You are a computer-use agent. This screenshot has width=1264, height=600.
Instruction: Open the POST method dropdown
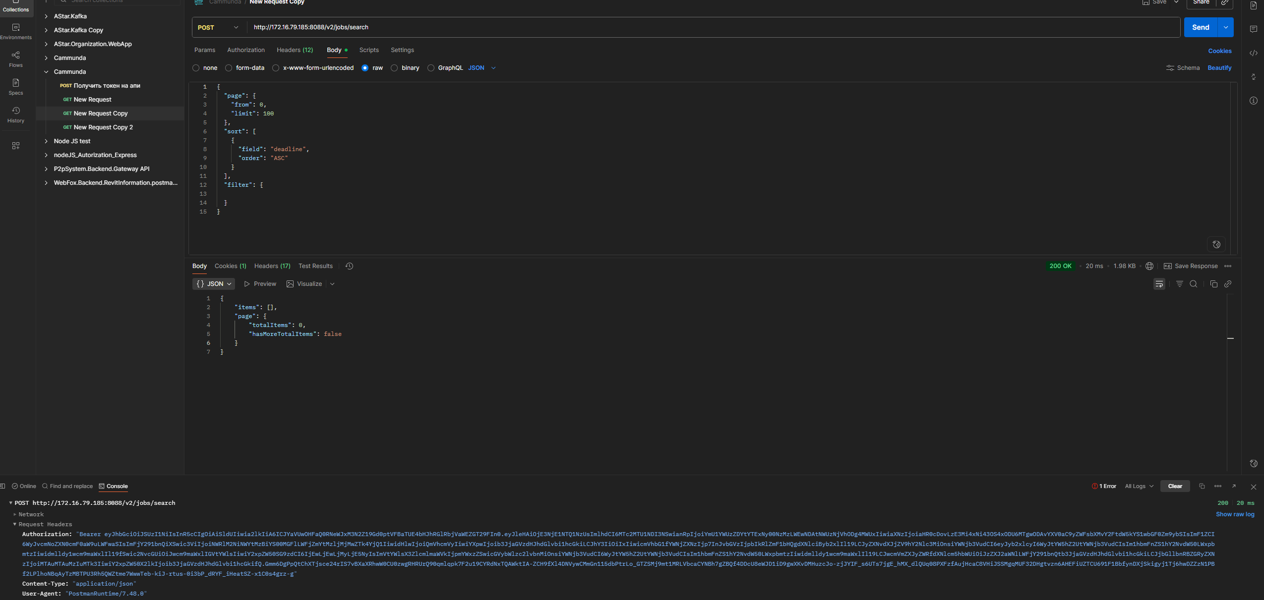click(219, 27)
